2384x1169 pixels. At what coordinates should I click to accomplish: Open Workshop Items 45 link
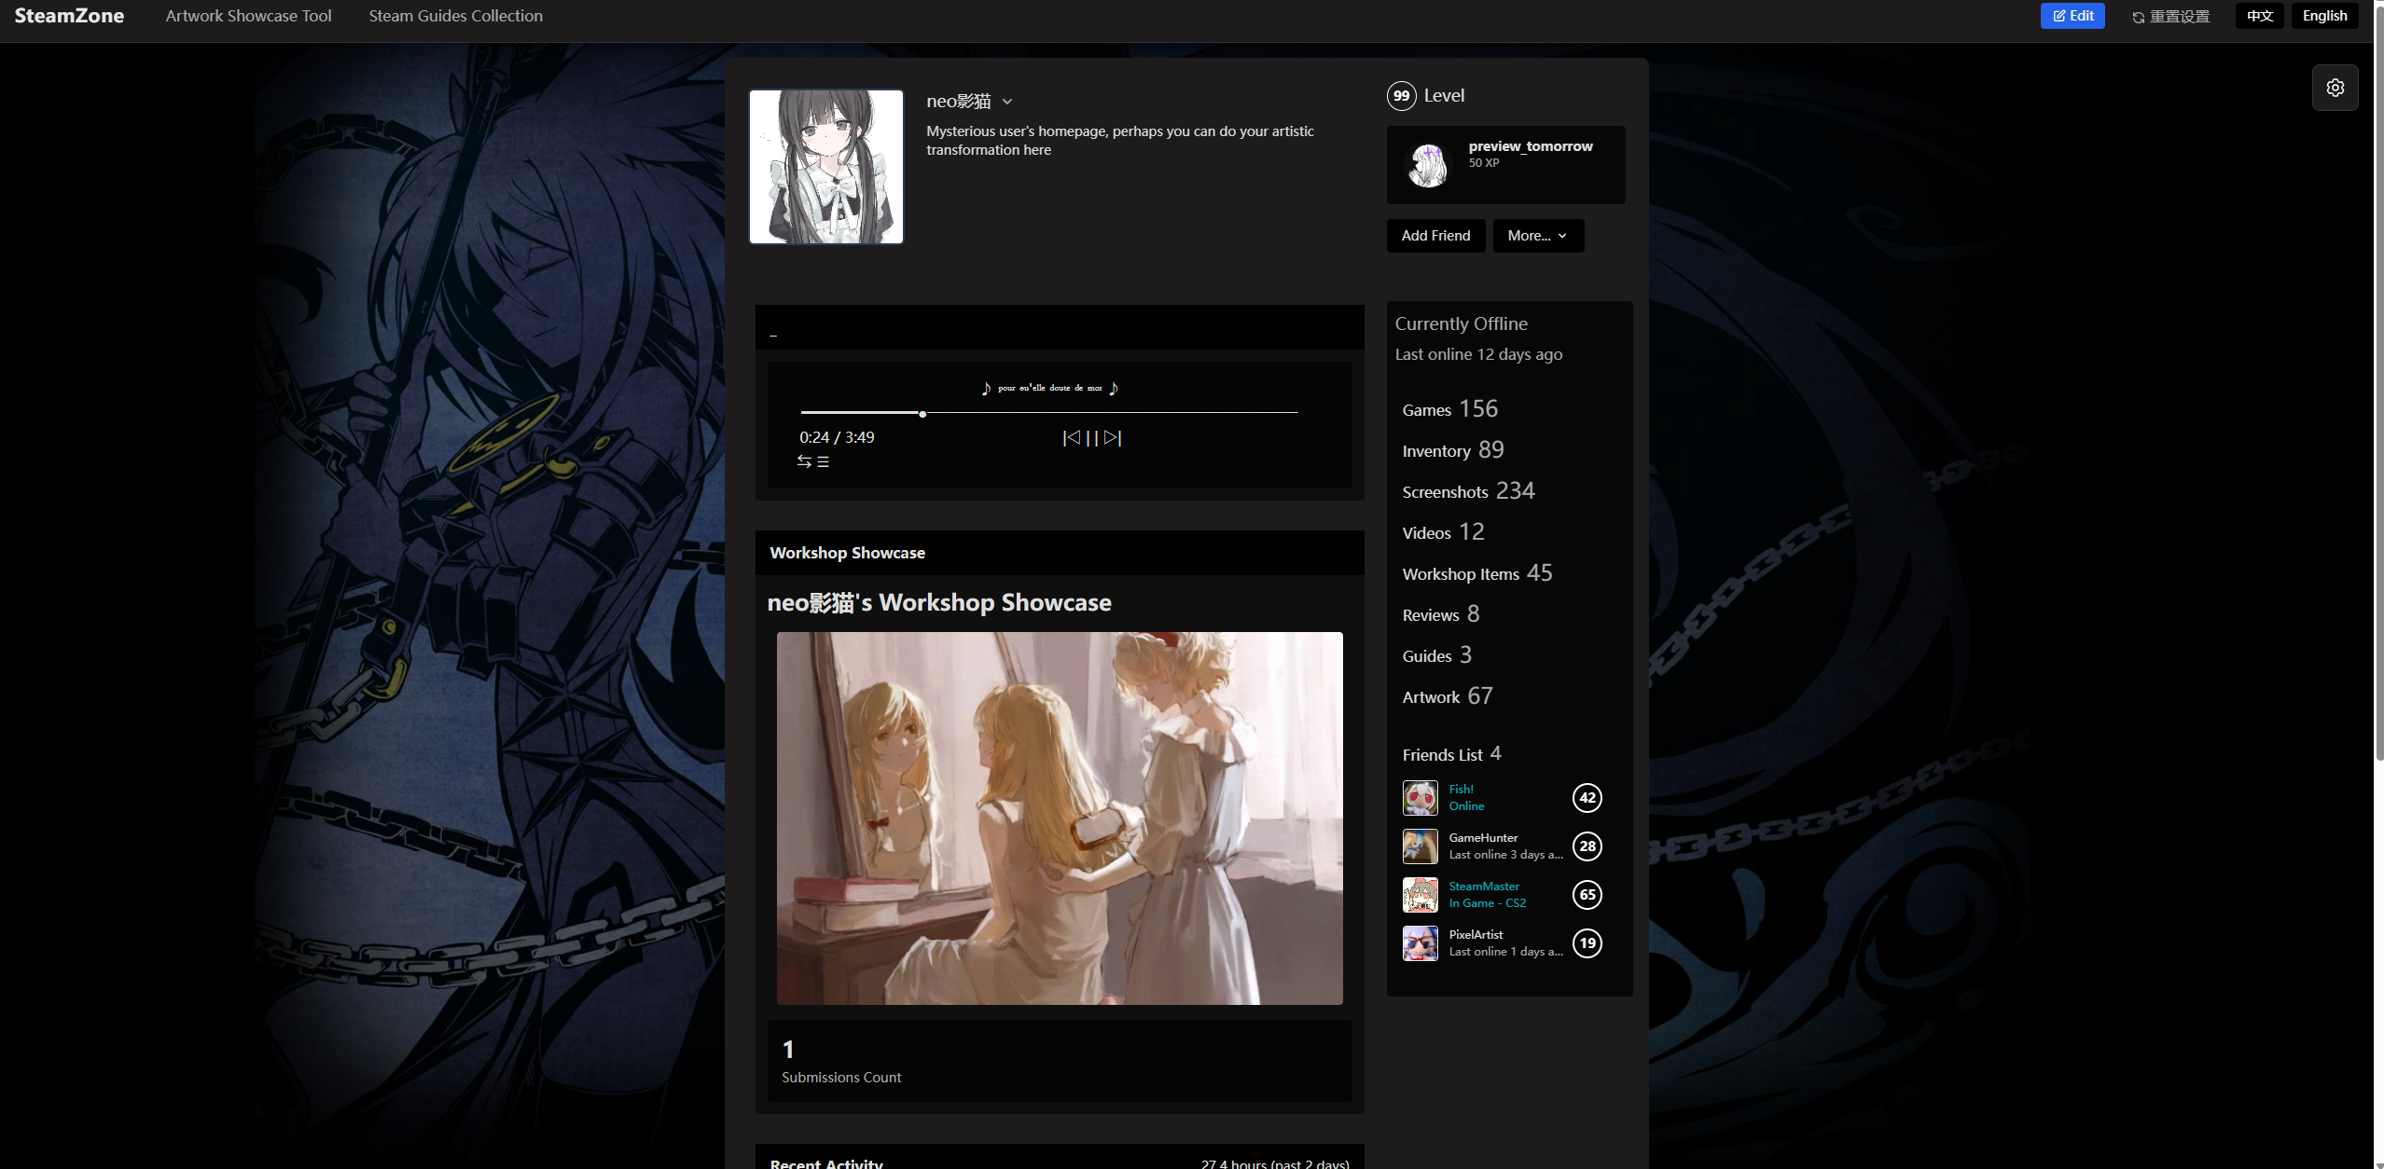[1477, 573]
